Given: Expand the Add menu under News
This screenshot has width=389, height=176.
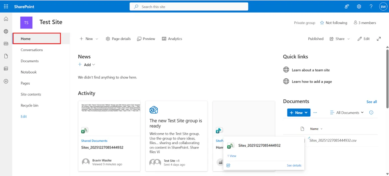Looking at the screenshot, I should (87, 65).
